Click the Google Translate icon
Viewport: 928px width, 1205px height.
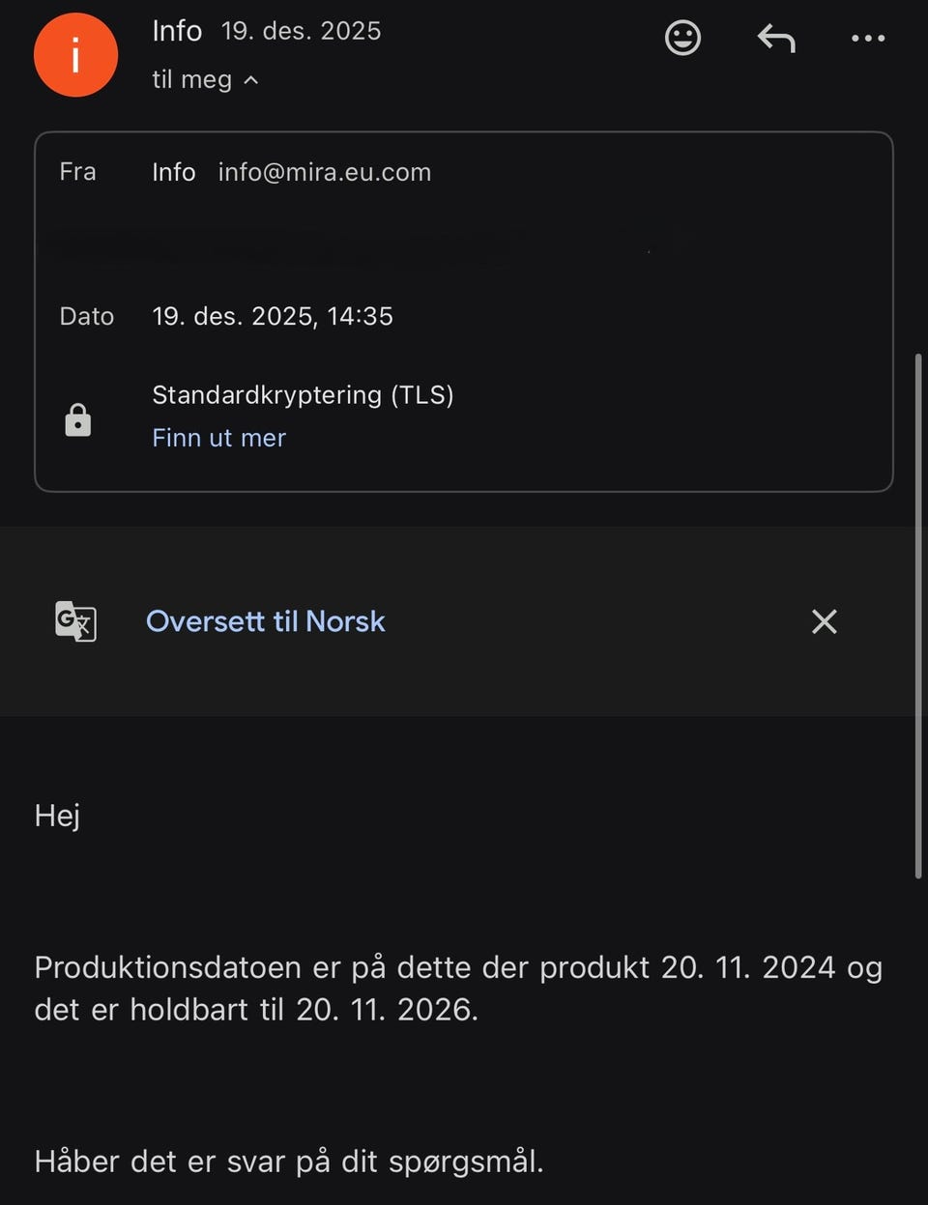(75, 621)
